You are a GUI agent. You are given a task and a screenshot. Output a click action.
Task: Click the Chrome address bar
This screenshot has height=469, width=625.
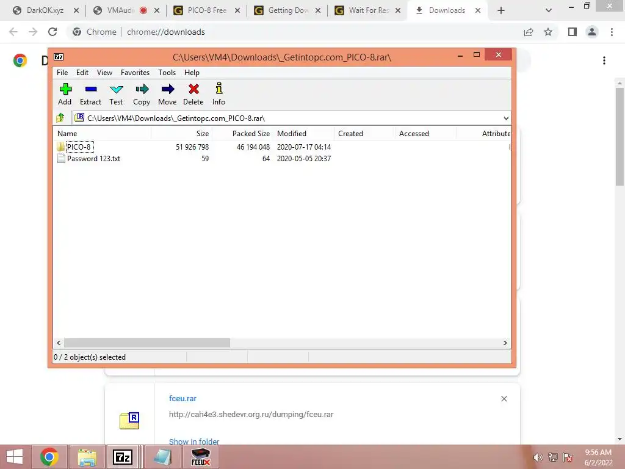pyautogui.click(x=294, y=32)
